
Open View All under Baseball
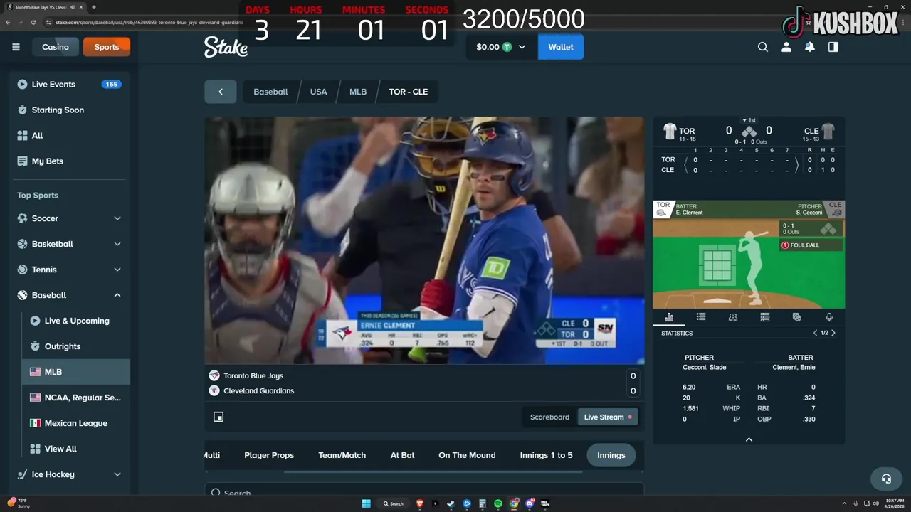(76, 449)
